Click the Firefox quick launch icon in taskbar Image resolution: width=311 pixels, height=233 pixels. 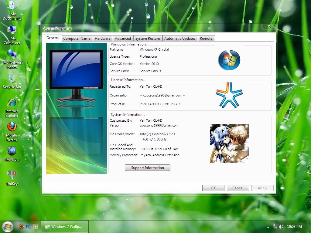pos(21,226)
